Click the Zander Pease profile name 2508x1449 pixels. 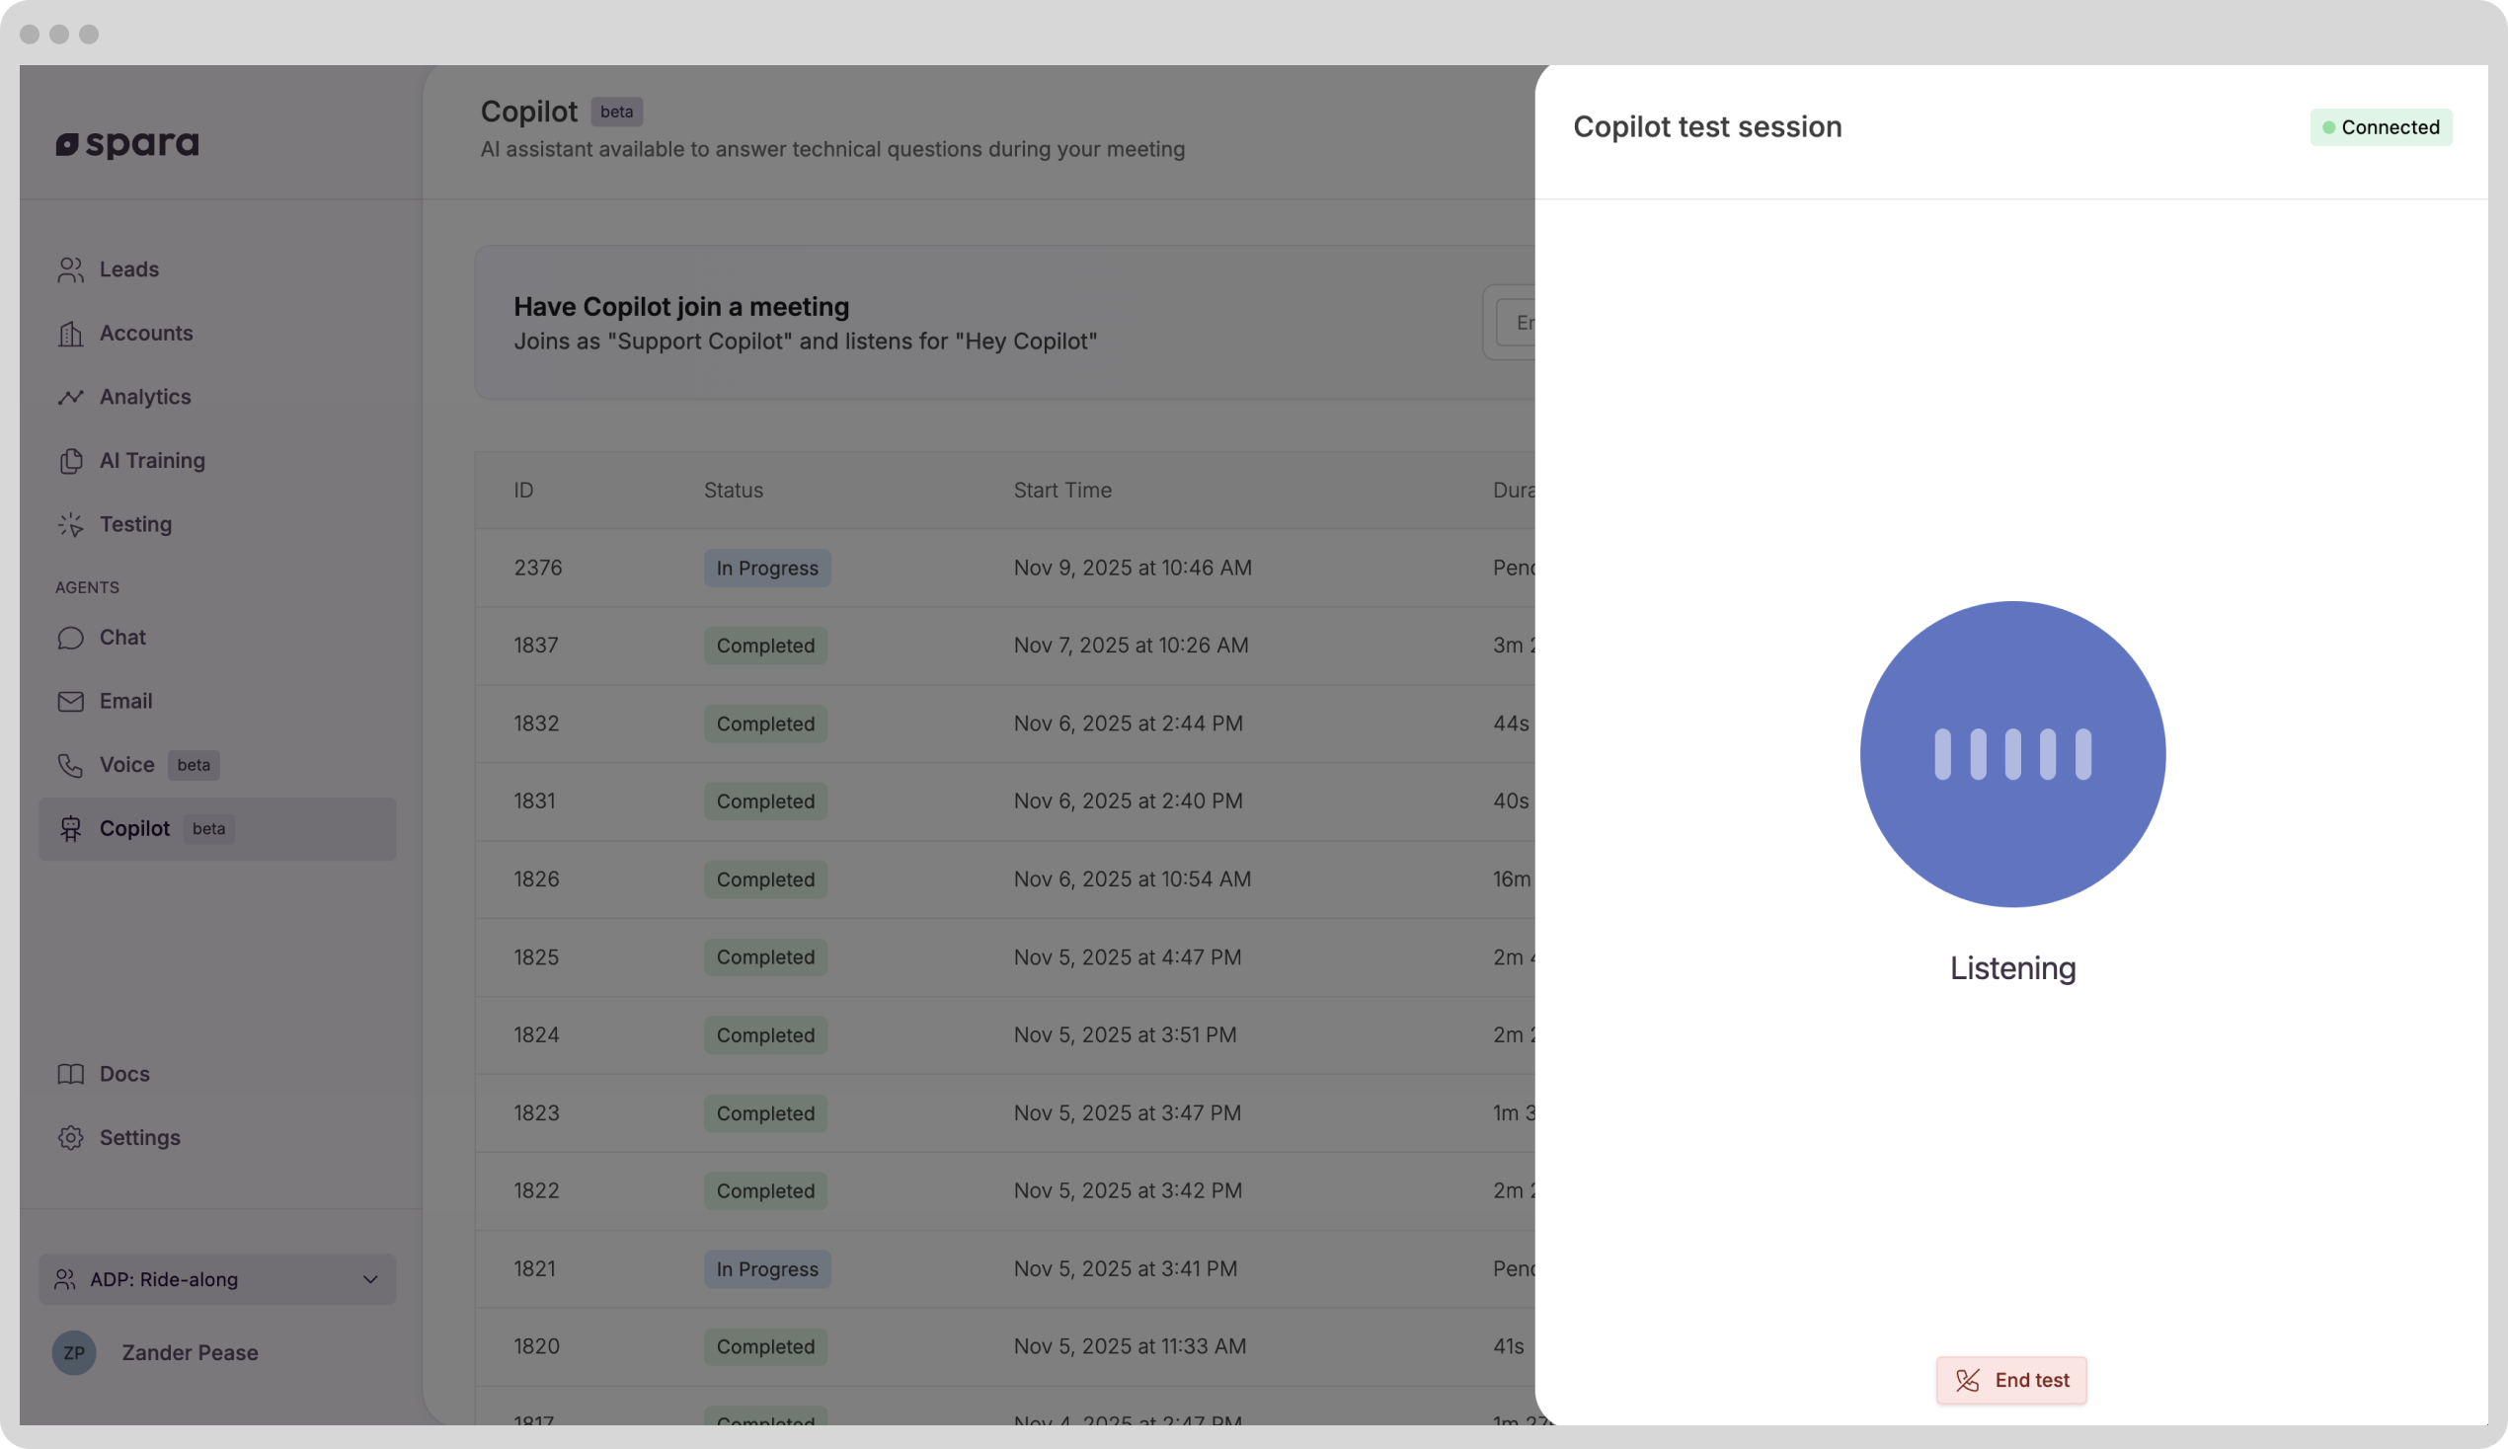click(191, 1352)
